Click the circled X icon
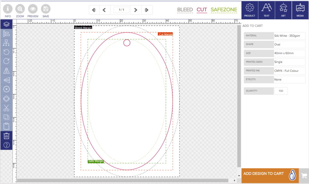Viewport: 309px width, 184px height. [x=6, y=89]
